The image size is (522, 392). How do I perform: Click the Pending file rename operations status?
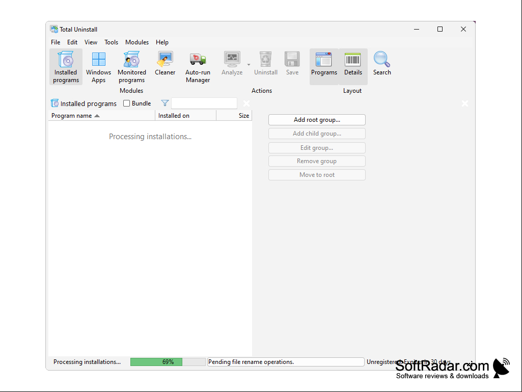pyautogui.click(x=286, y=362)
